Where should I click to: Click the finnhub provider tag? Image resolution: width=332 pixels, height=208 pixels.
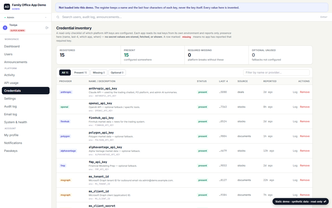65,122
